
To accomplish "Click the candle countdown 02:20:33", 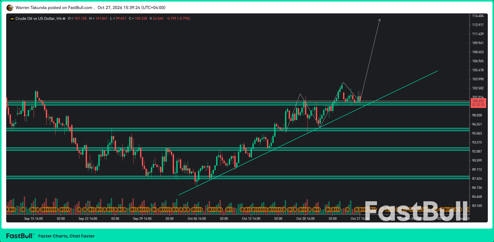I will click(478, 105).
